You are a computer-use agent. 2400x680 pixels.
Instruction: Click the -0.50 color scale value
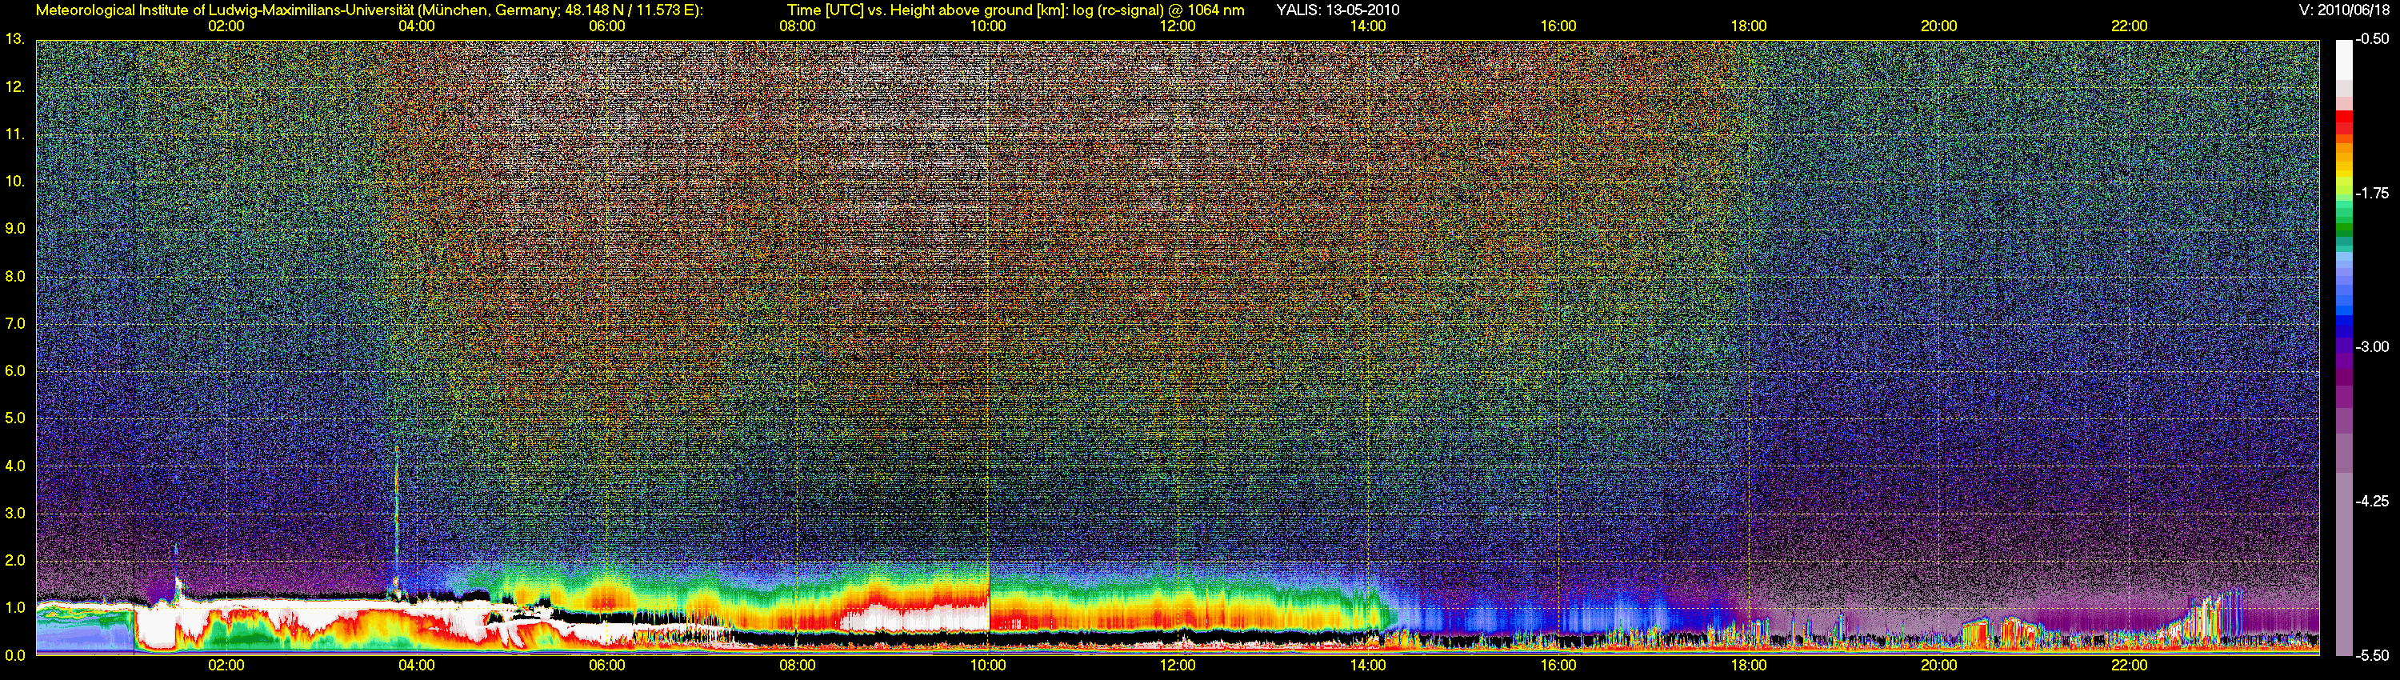[2372, 39]
